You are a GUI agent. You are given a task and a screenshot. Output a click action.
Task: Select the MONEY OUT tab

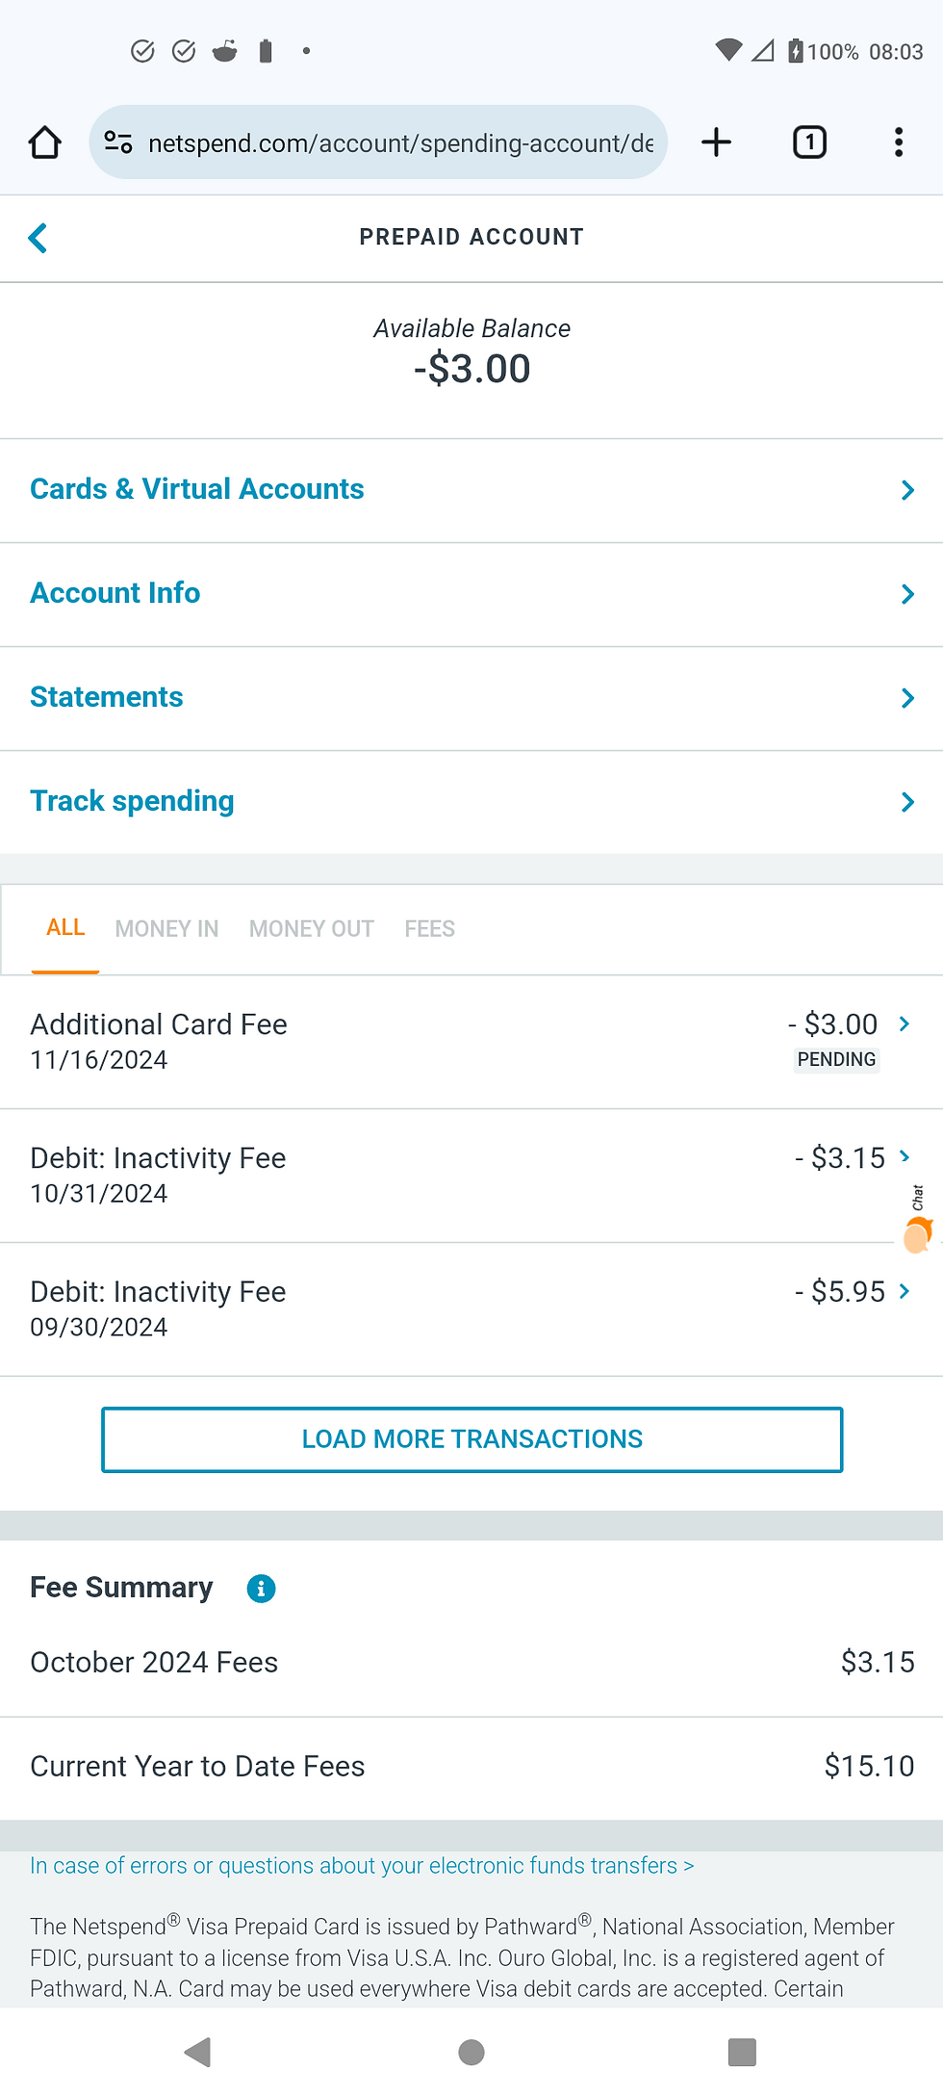[311, 929]
